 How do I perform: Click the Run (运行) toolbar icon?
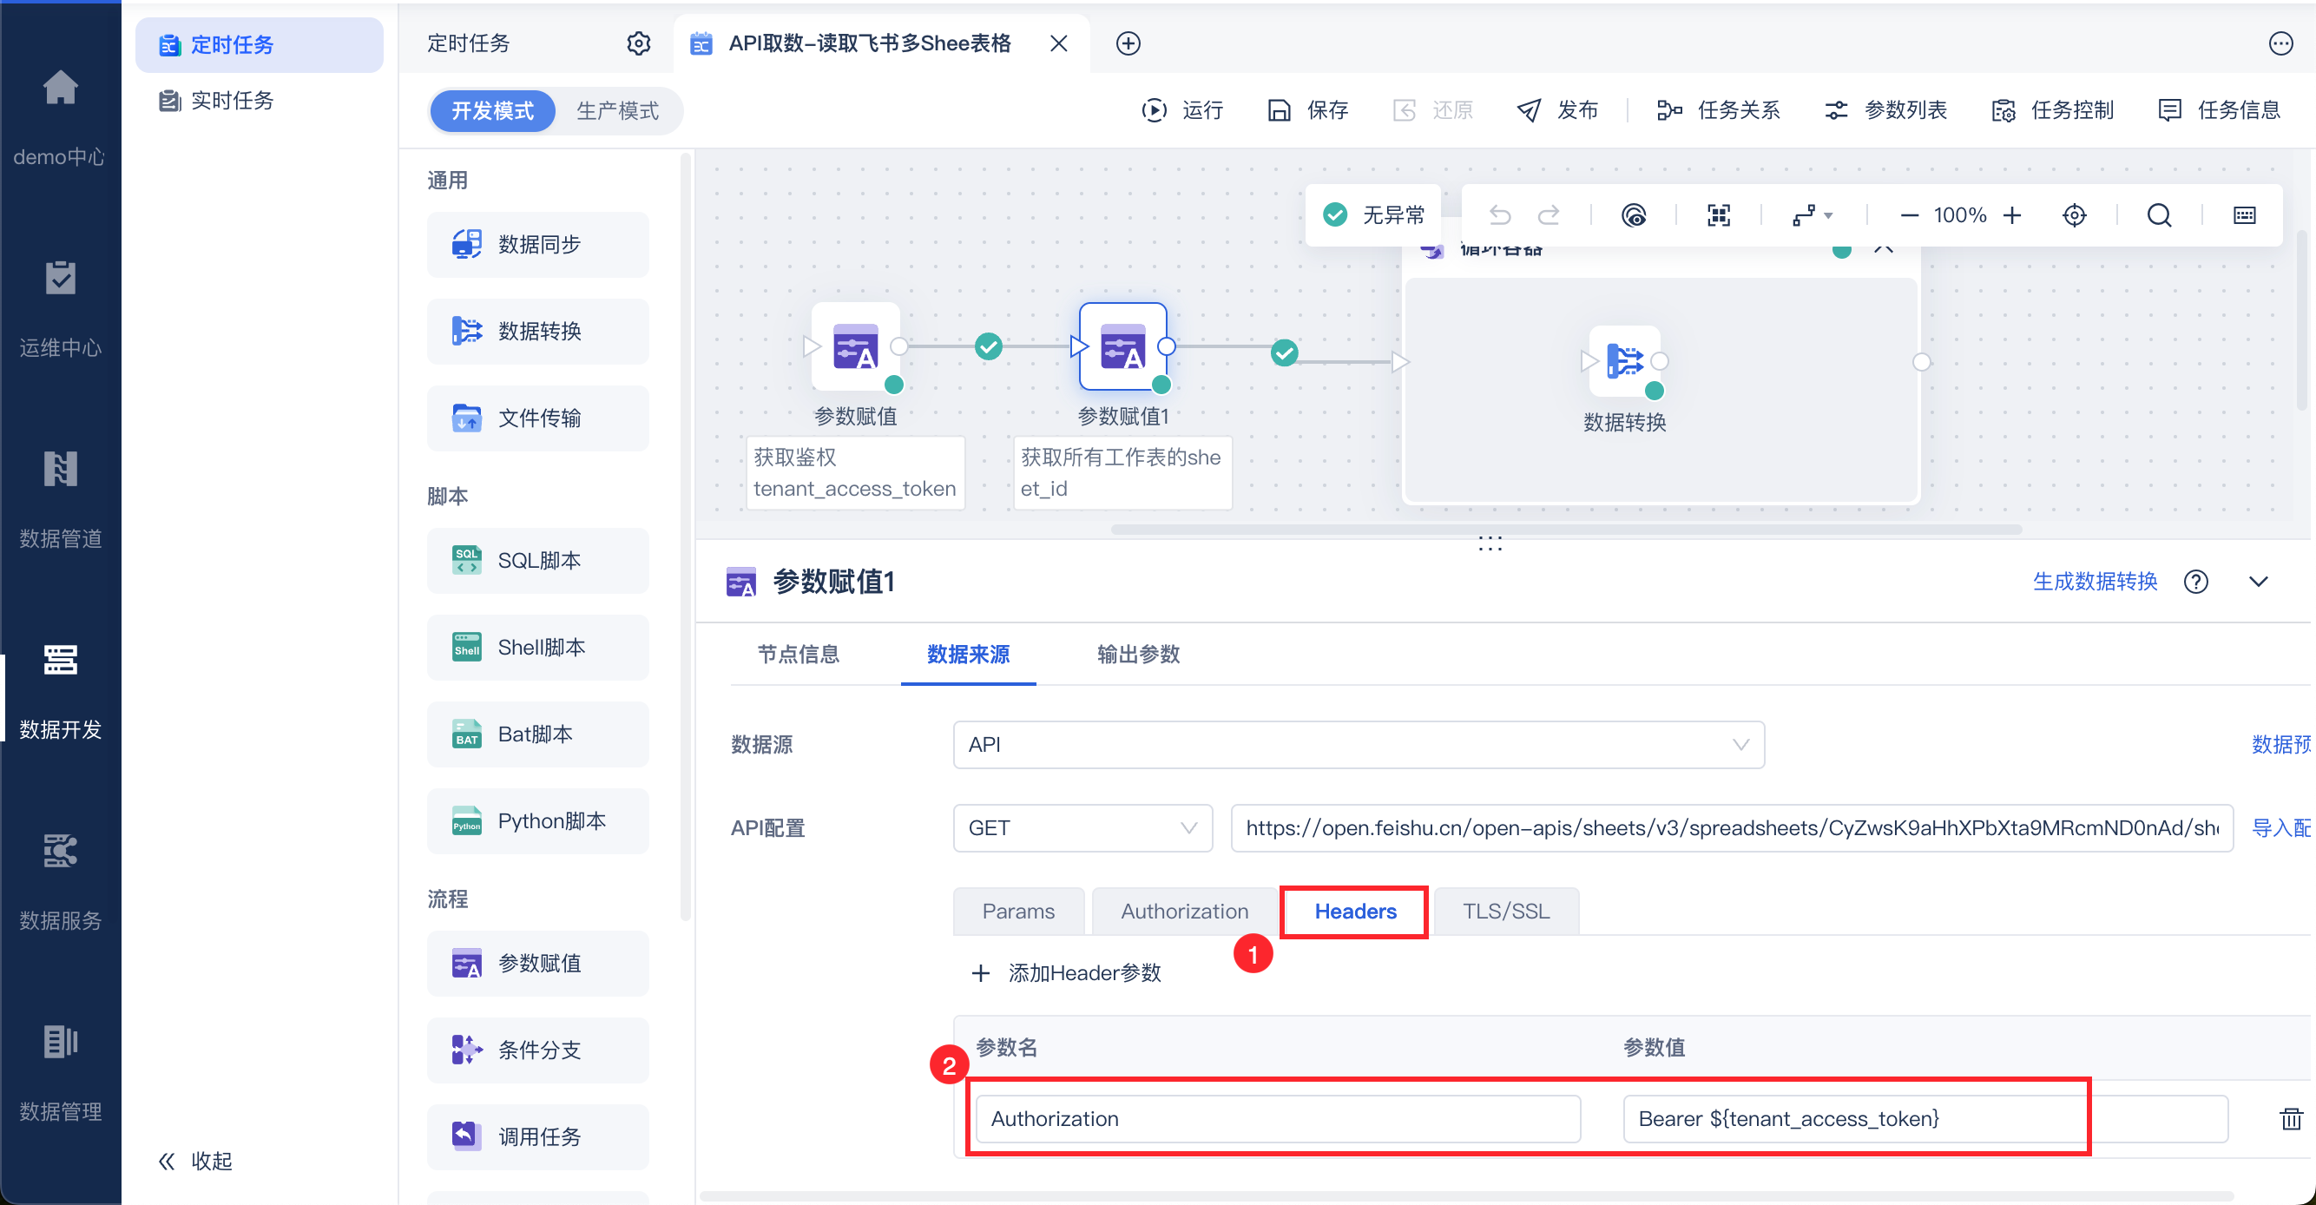pyautogui.click(x=1155, y=109)
